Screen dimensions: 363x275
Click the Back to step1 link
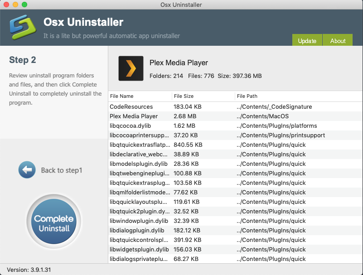[63, 170]
